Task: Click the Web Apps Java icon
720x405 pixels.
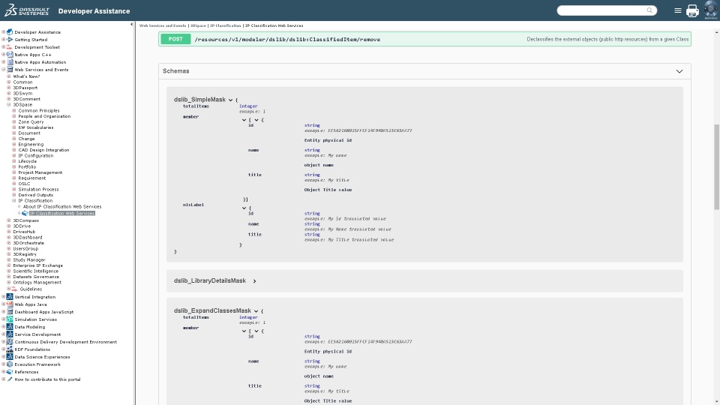Action: pyautogui.click(x=10, y=304)
